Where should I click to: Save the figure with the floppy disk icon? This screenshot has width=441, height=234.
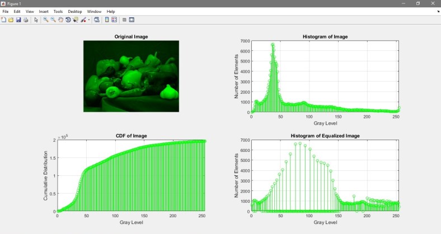pos(18,20)
